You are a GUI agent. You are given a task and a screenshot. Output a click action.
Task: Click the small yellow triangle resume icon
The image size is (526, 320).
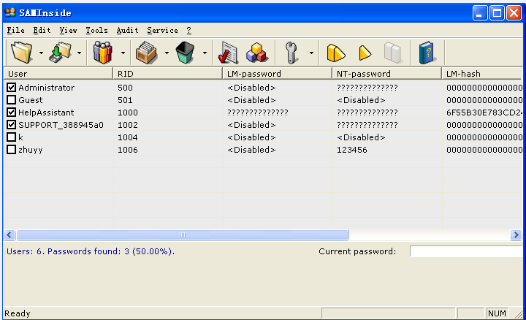365,53
